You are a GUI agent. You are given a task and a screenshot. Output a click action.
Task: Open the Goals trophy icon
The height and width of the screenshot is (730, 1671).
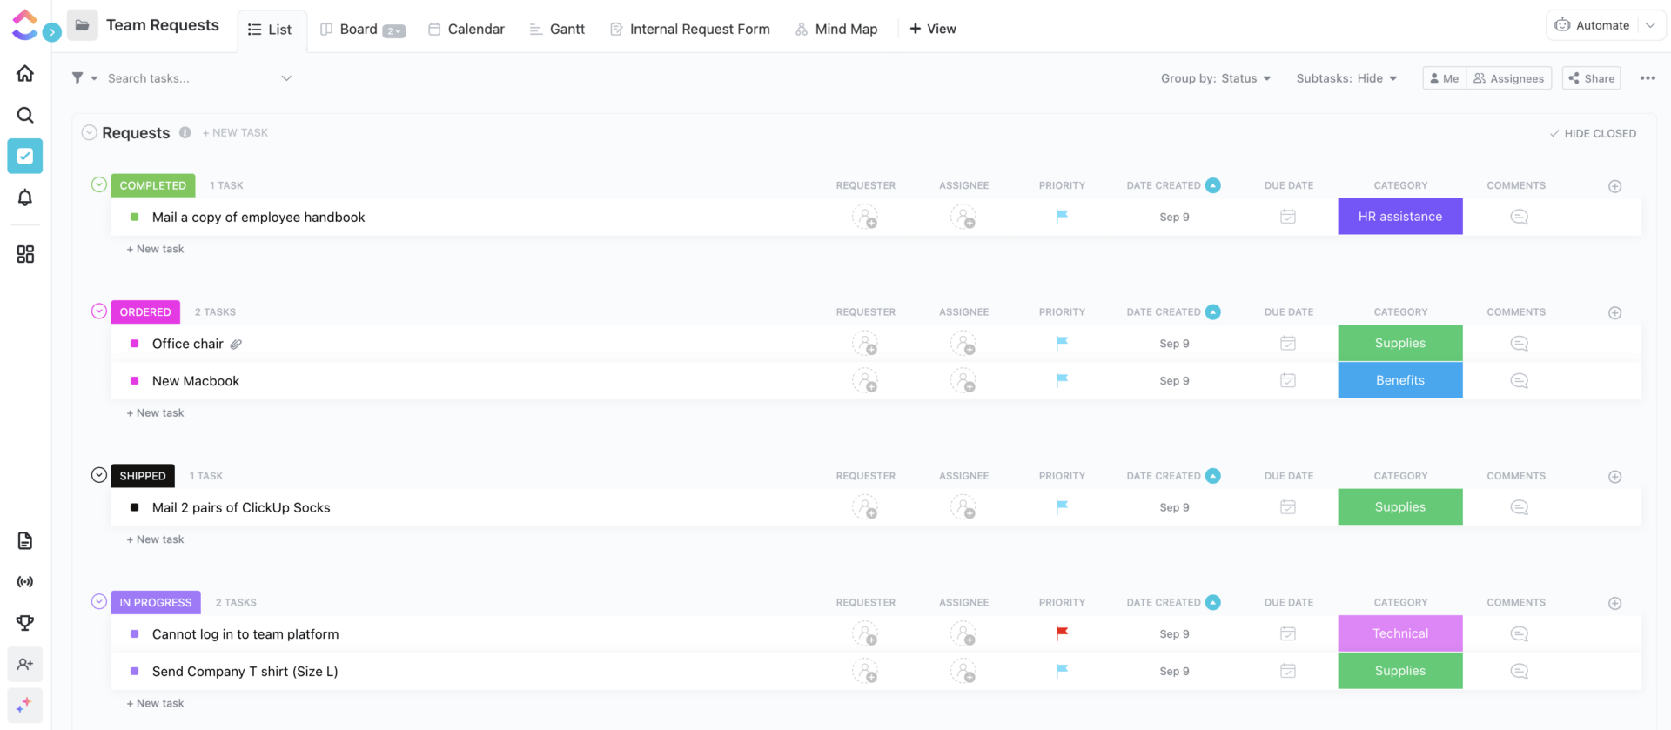25,623
